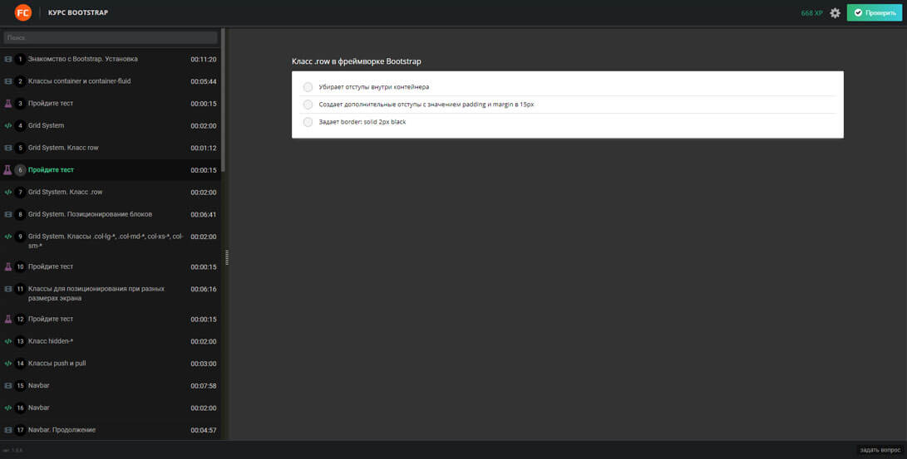Open lesson 9 about col-lg, col-md classes
Image resolution: width=907 pixels, height=459 pixels.
106,241
